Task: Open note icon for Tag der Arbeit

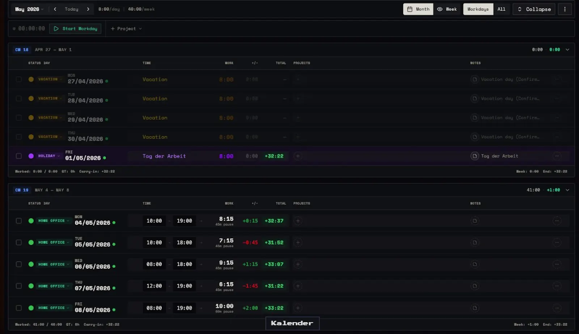Action: (x=474, y=156)
